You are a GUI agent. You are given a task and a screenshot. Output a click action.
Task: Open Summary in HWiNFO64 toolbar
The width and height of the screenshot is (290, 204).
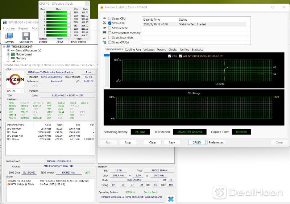(9, 38)
